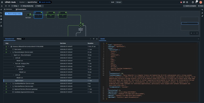Click Debug step-by-step button
Viewport: 204px width, 103px height.
pos(27,6)
